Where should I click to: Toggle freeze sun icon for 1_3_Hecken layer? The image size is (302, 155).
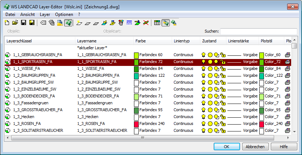210,117
